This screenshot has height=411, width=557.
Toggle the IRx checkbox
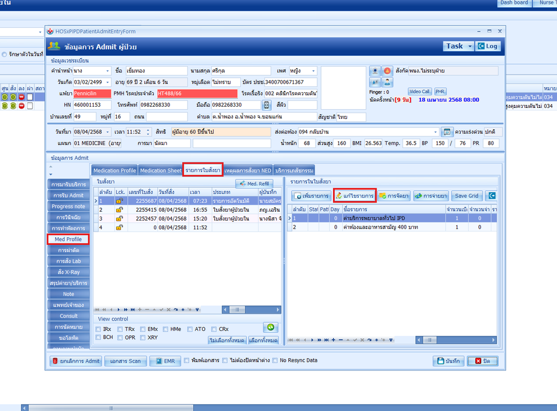(x=99, y=329)
